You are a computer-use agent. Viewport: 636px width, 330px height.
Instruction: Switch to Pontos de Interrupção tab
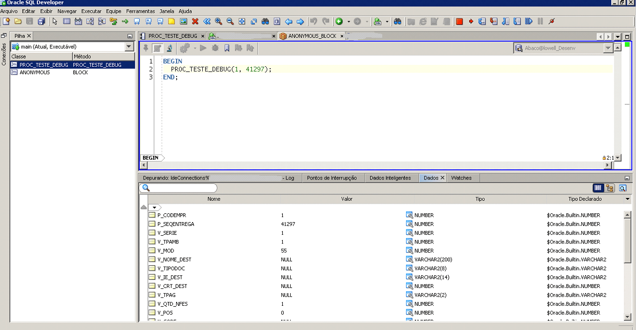coord(333,178)
